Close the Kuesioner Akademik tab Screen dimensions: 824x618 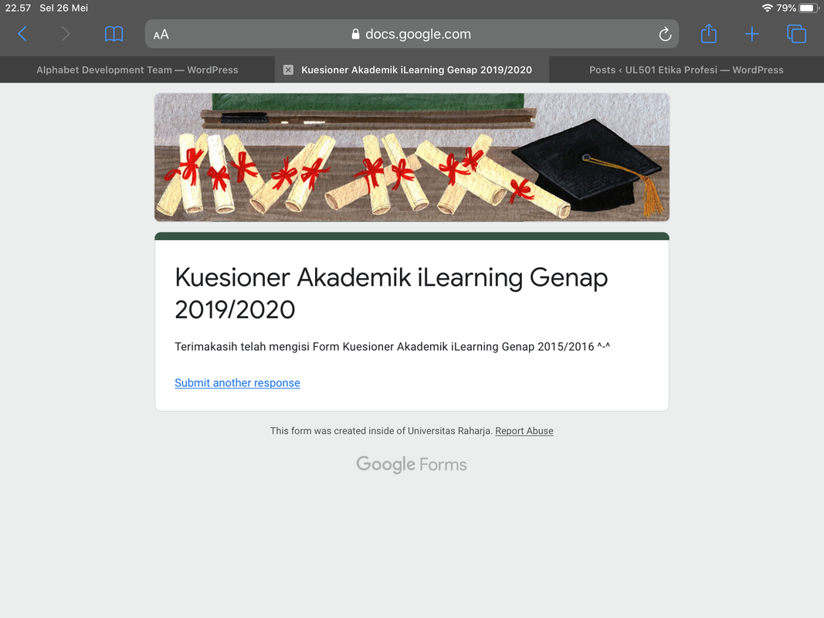[288, 70]
